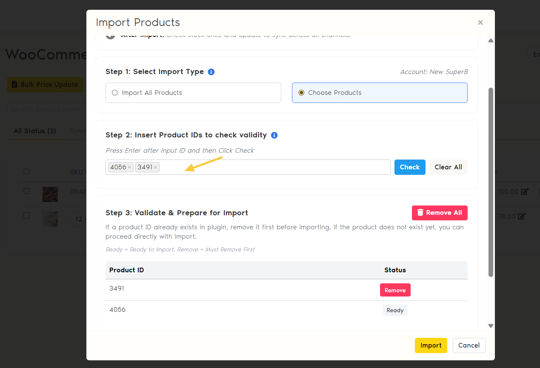Click inside the Product IDs input field
This screenshot has width=540, height=368.
point(272,167)
